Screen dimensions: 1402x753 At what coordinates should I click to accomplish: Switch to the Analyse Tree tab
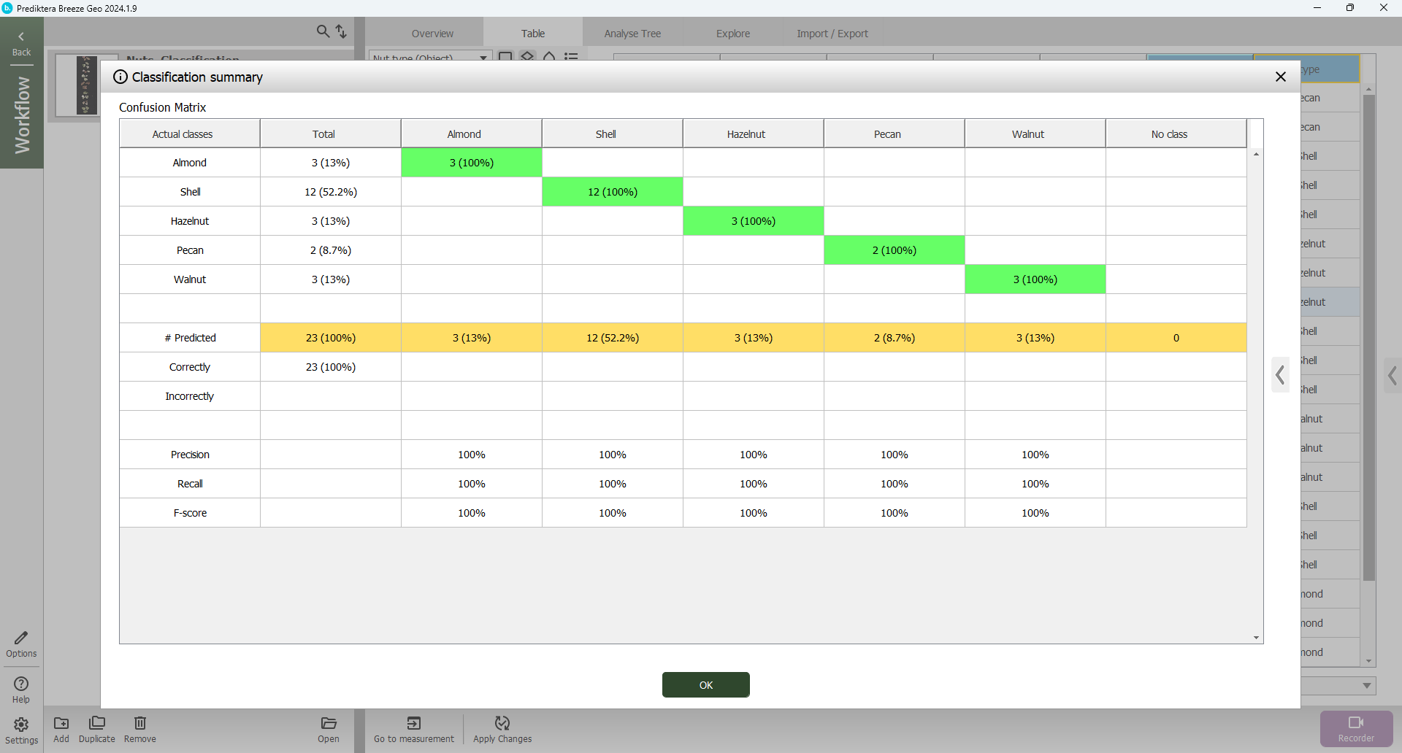(632, 34)
